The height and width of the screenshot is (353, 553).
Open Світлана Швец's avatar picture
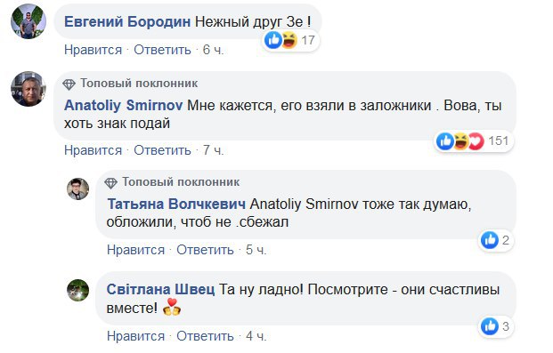click(78, 290)
